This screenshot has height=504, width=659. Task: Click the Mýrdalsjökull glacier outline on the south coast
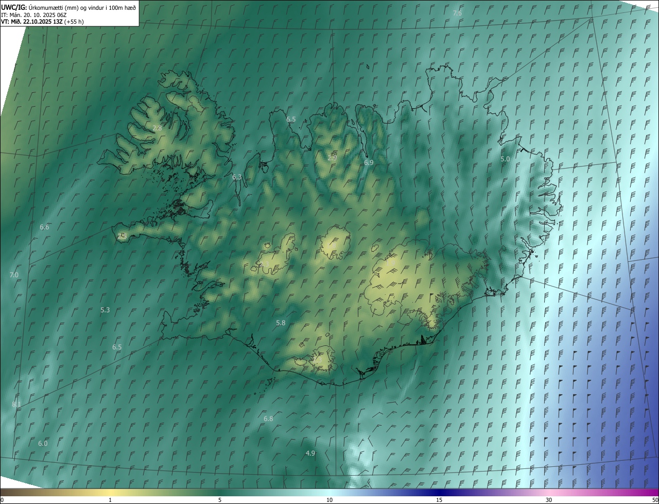point(322,359)
